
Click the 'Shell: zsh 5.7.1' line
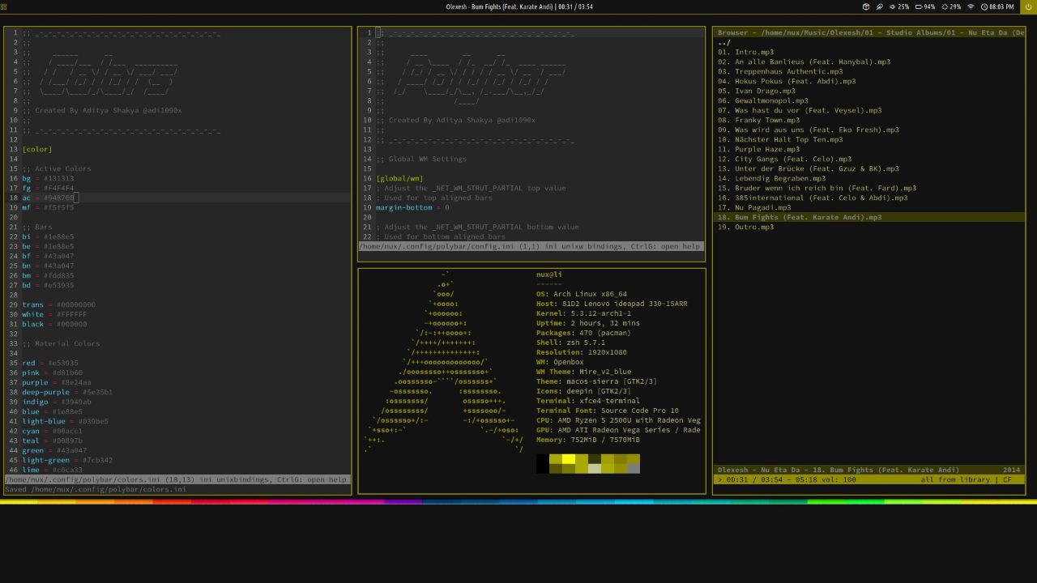570,343
